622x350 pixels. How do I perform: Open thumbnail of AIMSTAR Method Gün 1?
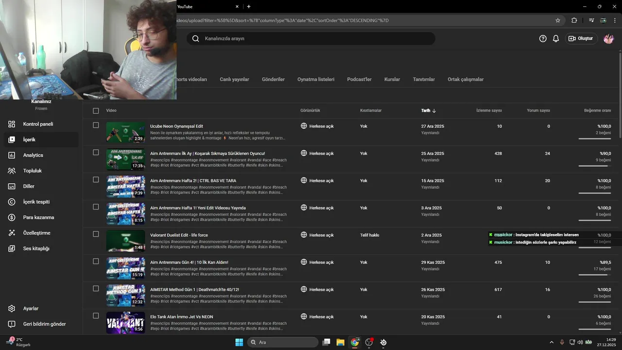pyautogui.click(x=125, y=295)
